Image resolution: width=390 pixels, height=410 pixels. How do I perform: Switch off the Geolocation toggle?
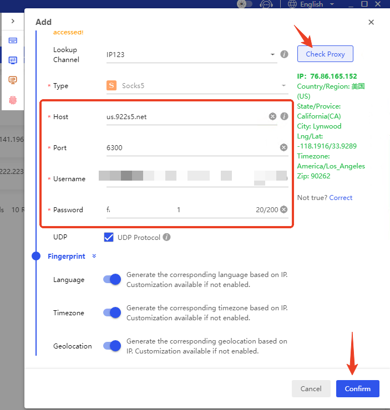pyautogui.click(x=112, y=346)
